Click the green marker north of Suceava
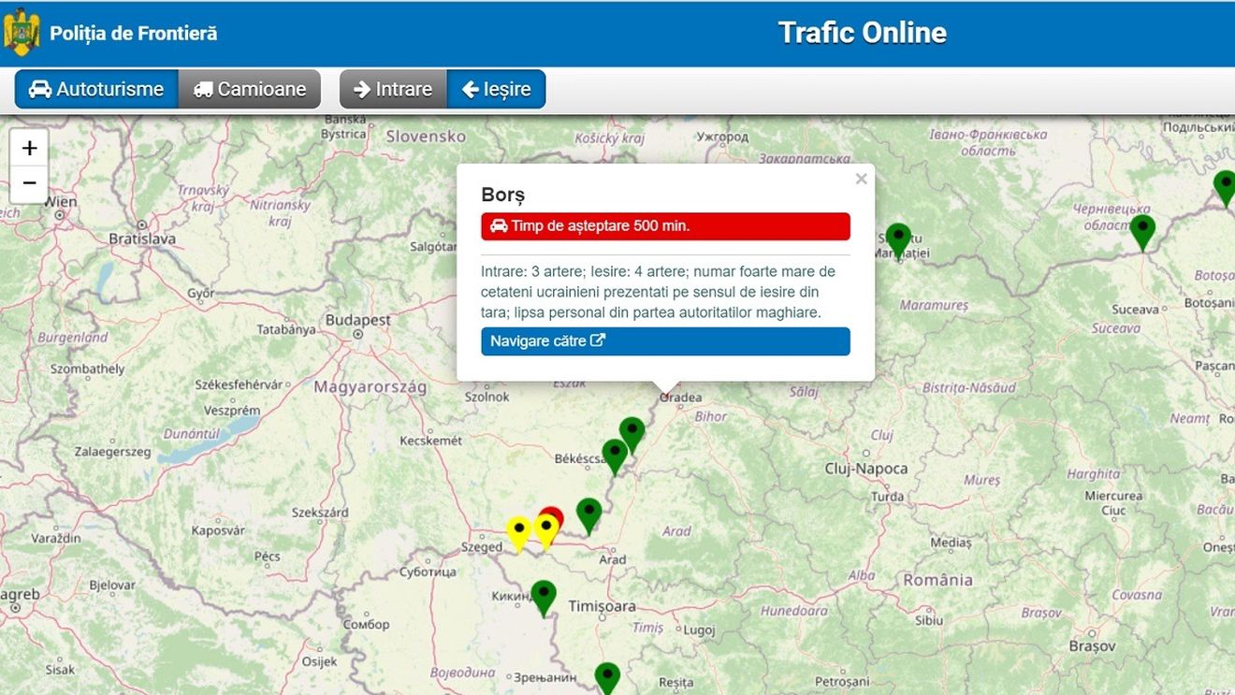 1142,232
